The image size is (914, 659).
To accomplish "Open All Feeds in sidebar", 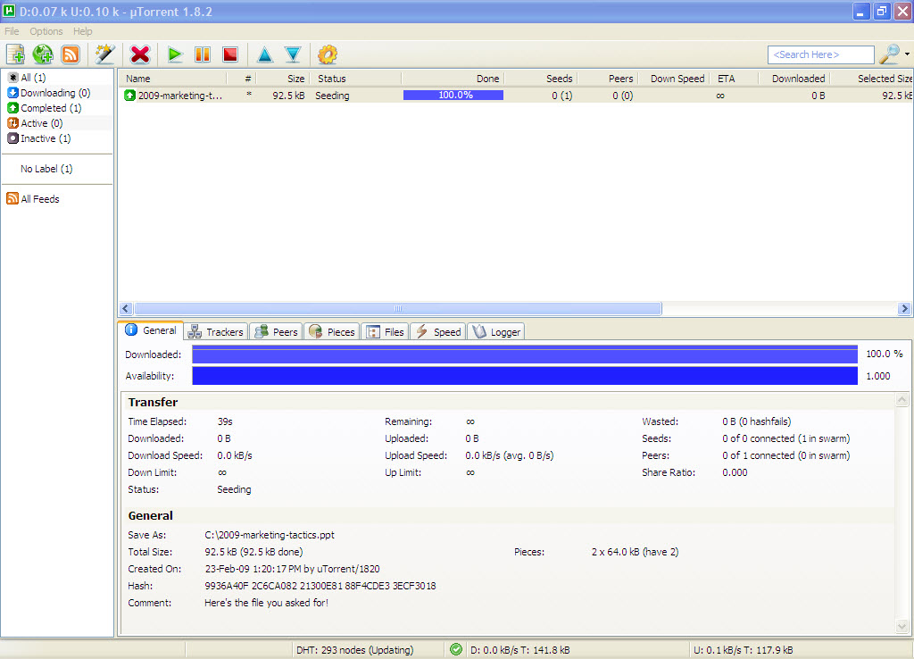I will (33, 199).
